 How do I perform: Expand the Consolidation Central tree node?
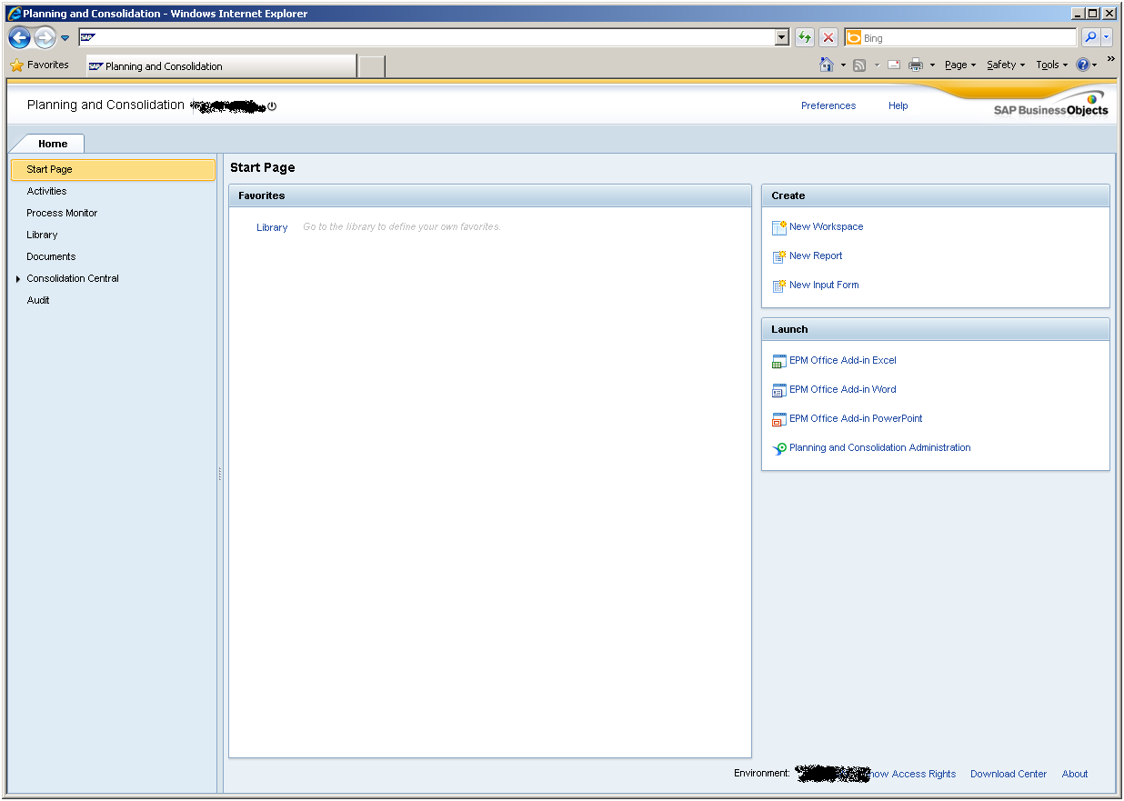point(18,279)
